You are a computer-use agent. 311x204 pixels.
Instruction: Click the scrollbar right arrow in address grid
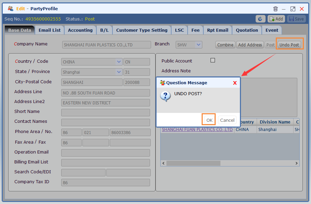point(297,163)
